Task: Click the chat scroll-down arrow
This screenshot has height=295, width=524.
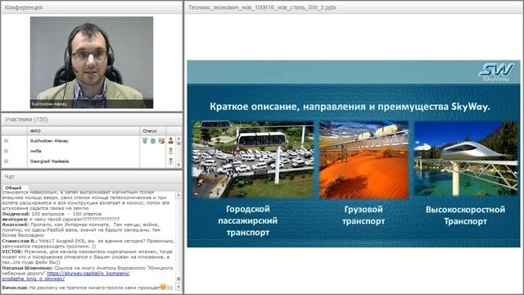Action: pos(178,287)
